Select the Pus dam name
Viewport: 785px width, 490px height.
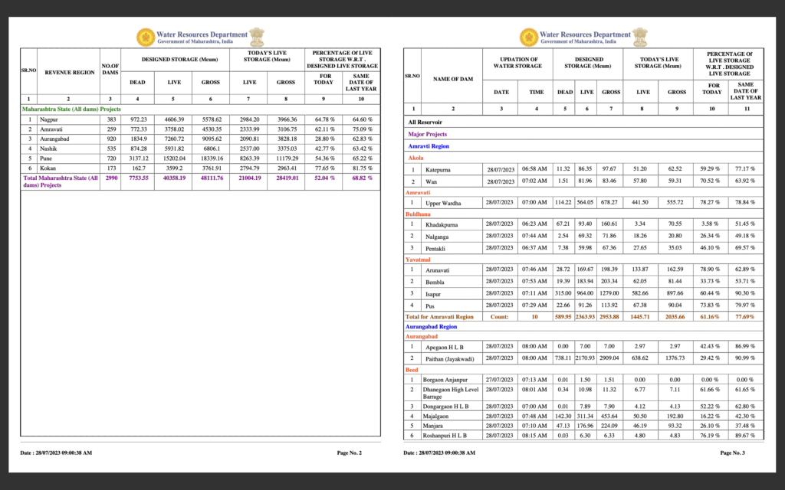(x=430, y=306)
